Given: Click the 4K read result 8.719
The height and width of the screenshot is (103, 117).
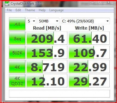Looking at the screenshot, I should coord(47,67).
